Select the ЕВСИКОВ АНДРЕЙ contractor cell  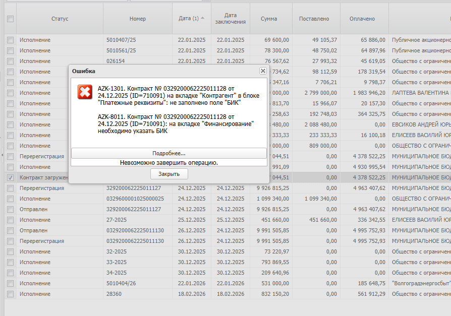pyautogui.click(x=420, y=124)
